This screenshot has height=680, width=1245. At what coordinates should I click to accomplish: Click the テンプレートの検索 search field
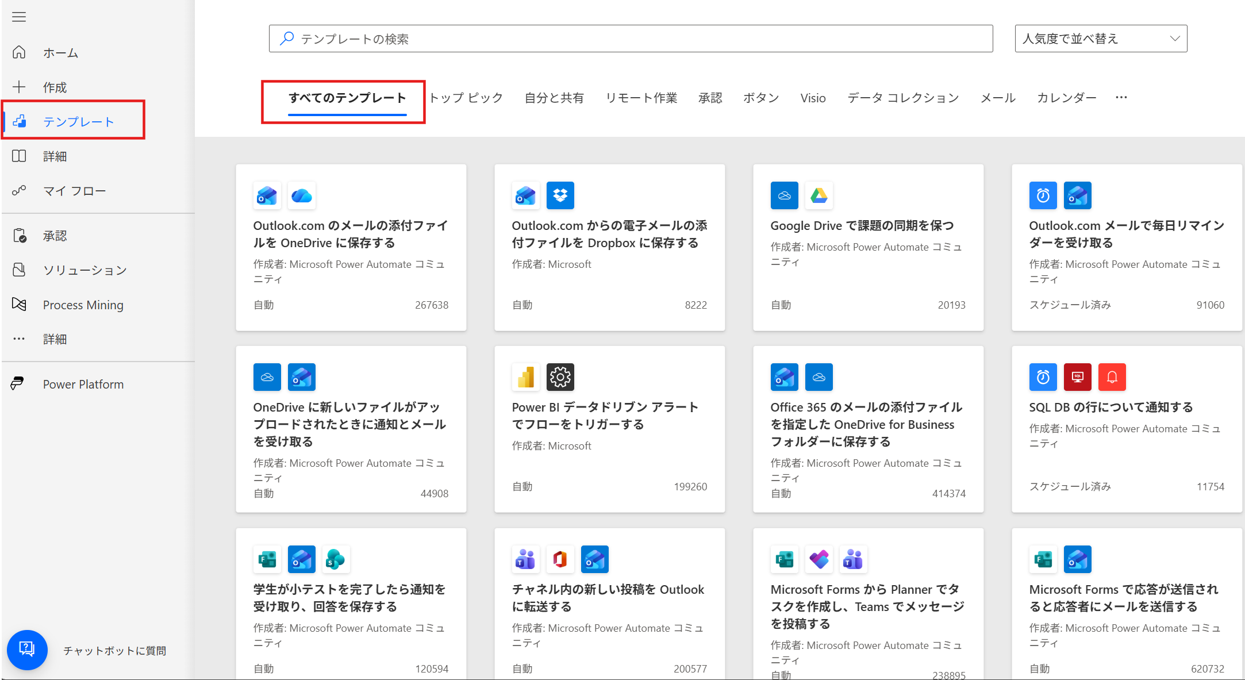(631, 39)
